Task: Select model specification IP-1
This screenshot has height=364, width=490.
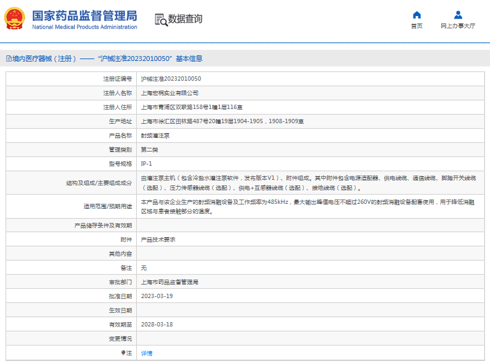Action: (146, 164)
